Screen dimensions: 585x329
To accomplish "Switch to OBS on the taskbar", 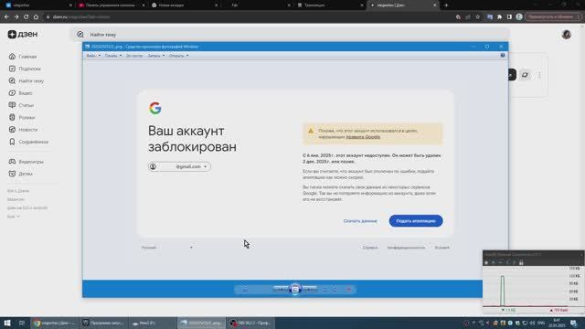I will 250,323.
